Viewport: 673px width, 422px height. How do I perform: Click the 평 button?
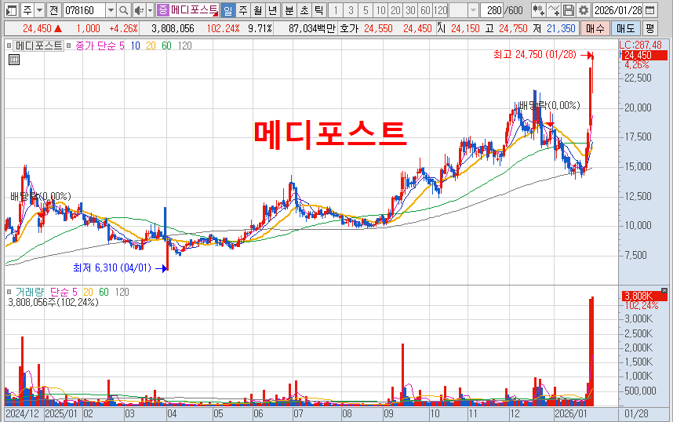(650, 29)
